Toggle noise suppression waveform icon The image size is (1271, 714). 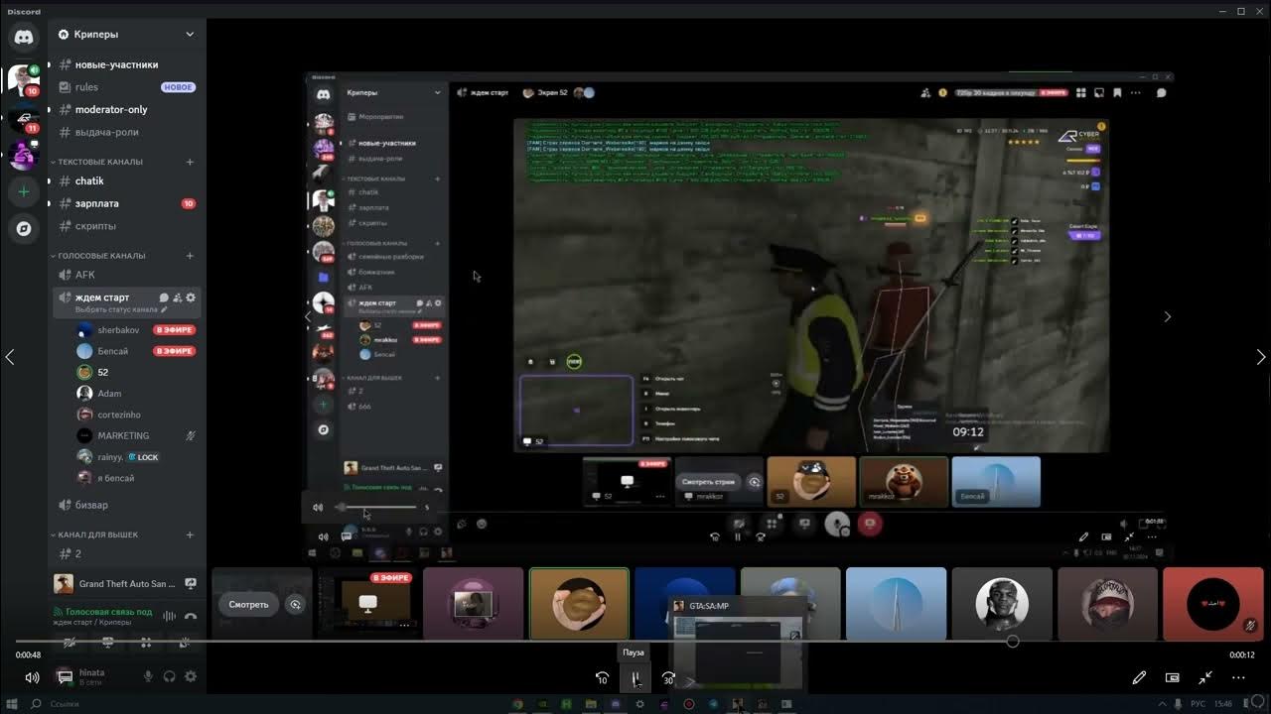point(169,616)
